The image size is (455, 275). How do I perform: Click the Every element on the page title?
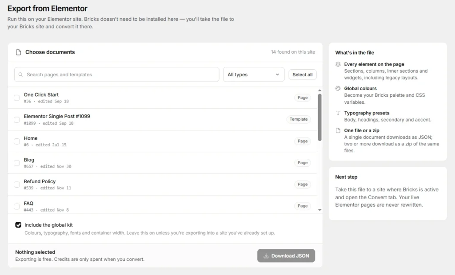coord(374,64)
